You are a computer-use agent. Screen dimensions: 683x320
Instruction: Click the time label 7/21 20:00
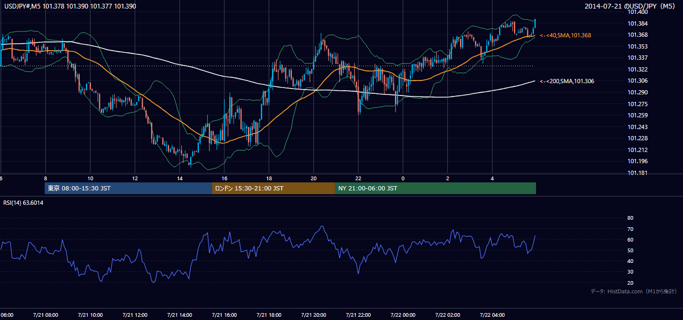tap(313, 315)
